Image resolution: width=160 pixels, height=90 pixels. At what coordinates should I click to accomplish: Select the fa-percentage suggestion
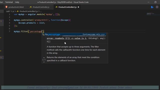click(74, 34)
